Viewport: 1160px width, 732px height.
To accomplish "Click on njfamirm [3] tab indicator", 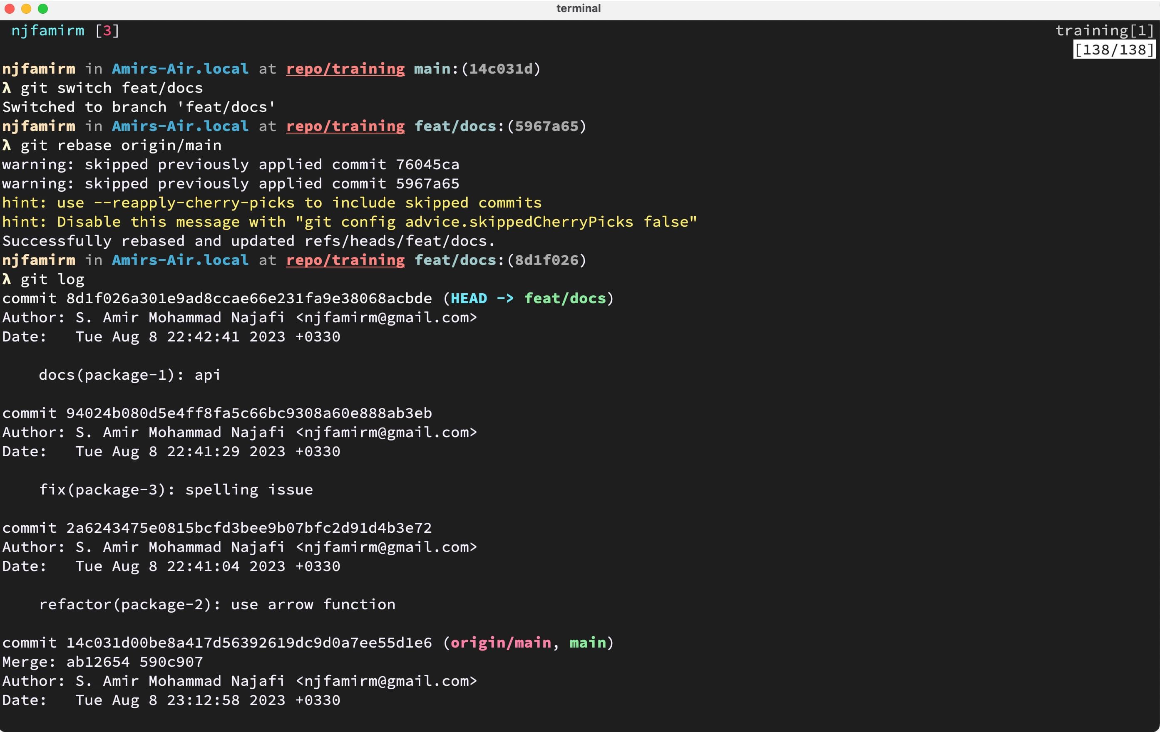I will pyautogui.click(x=62, y=30).
